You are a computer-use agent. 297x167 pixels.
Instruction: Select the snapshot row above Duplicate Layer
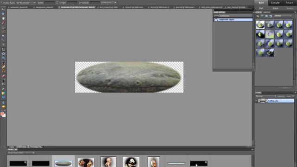click(x=233, y=16)
